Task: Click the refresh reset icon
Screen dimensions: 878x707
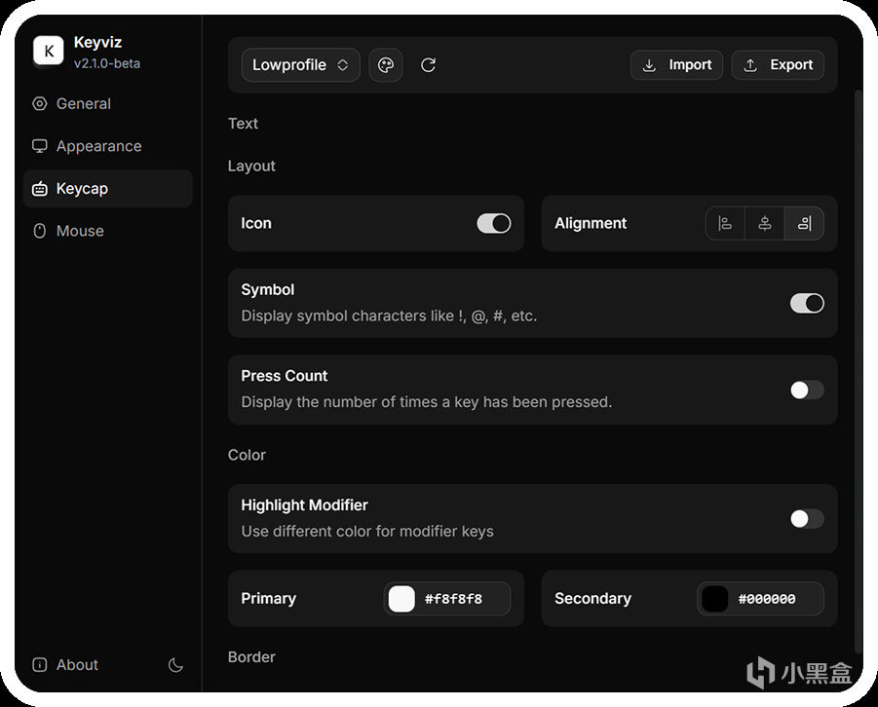Action: pos(428,65)
